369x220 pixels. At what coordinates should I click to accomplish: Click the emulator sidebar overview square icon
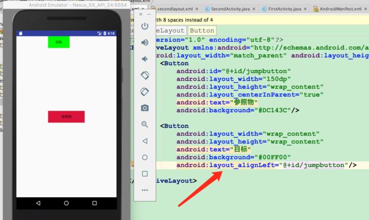click(x=145, y=174)
